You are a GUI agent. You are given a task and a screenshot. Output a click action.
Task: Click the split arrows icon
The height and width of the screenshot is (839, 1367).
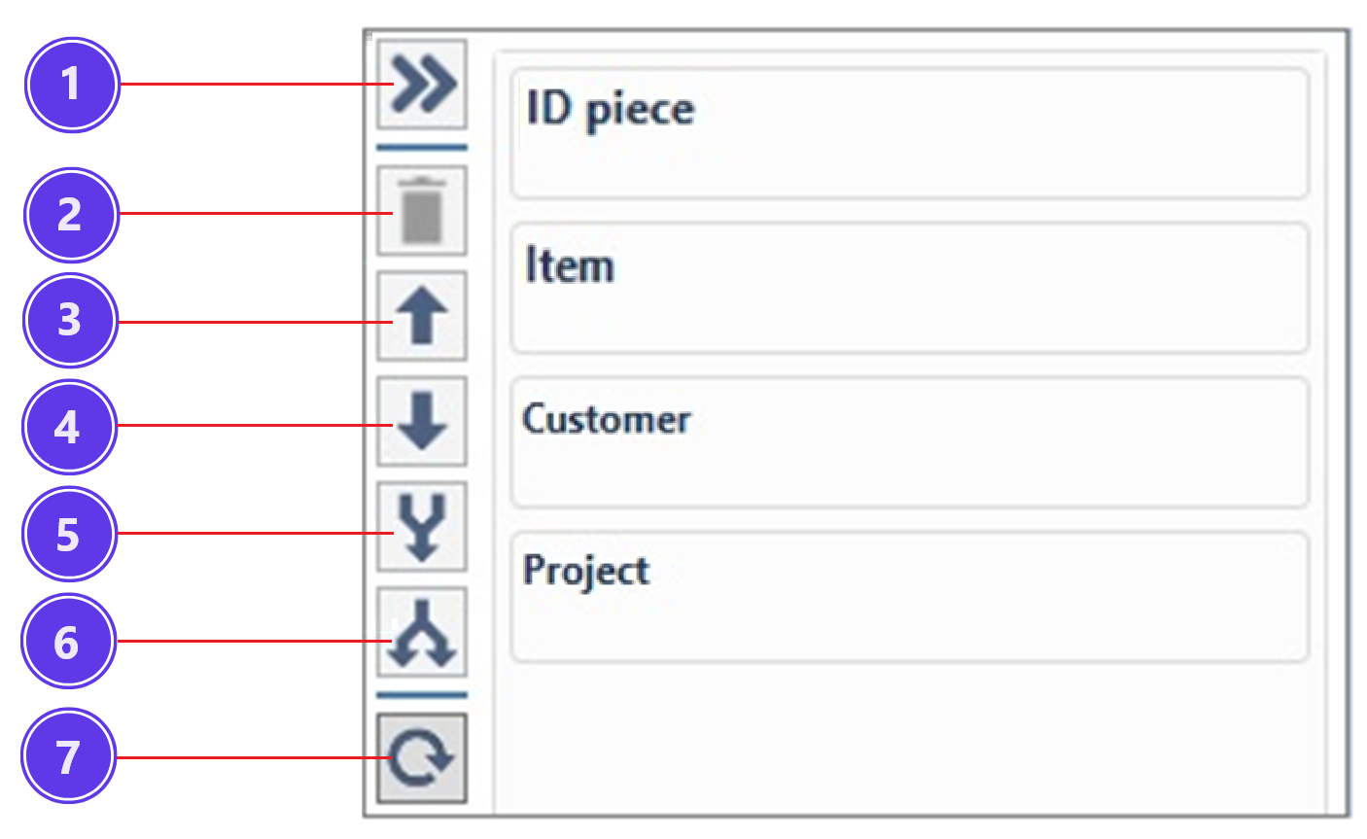point(422,632)
